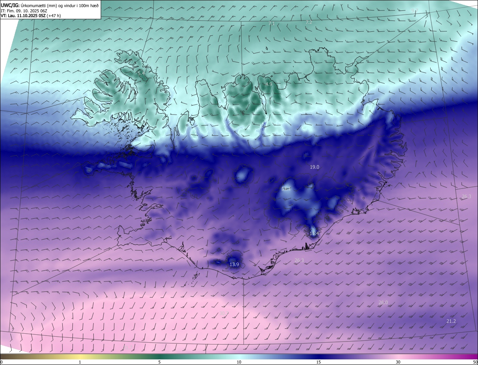This screenshot has height=365, width=478.
Task: Click the 5.4 value over the Westfjords
Action: pyautogui.click(x=141, y=74)
